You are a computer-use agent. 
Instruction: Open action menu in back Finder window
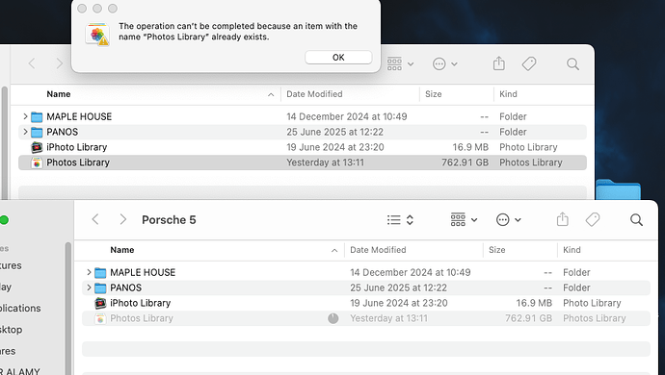click(x=444, y=63)
